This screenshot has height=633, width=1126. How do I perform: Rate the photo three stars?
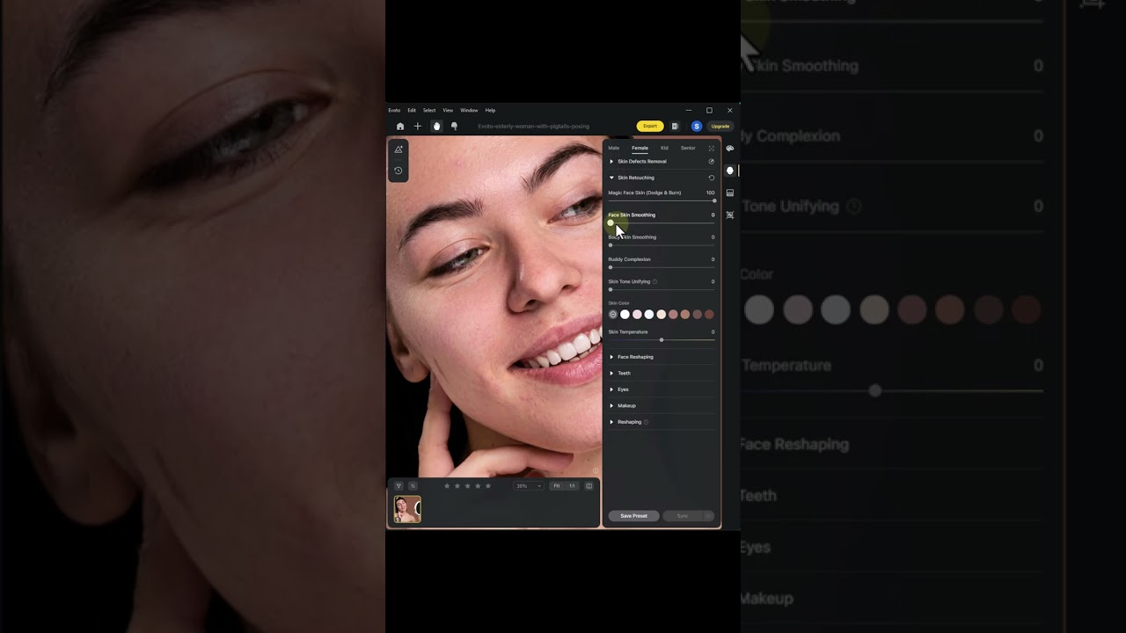[468, 486]
